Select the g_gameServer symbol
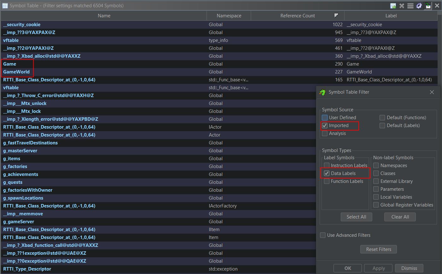This screenshot has height=274, width=442. tap(19, 222)
